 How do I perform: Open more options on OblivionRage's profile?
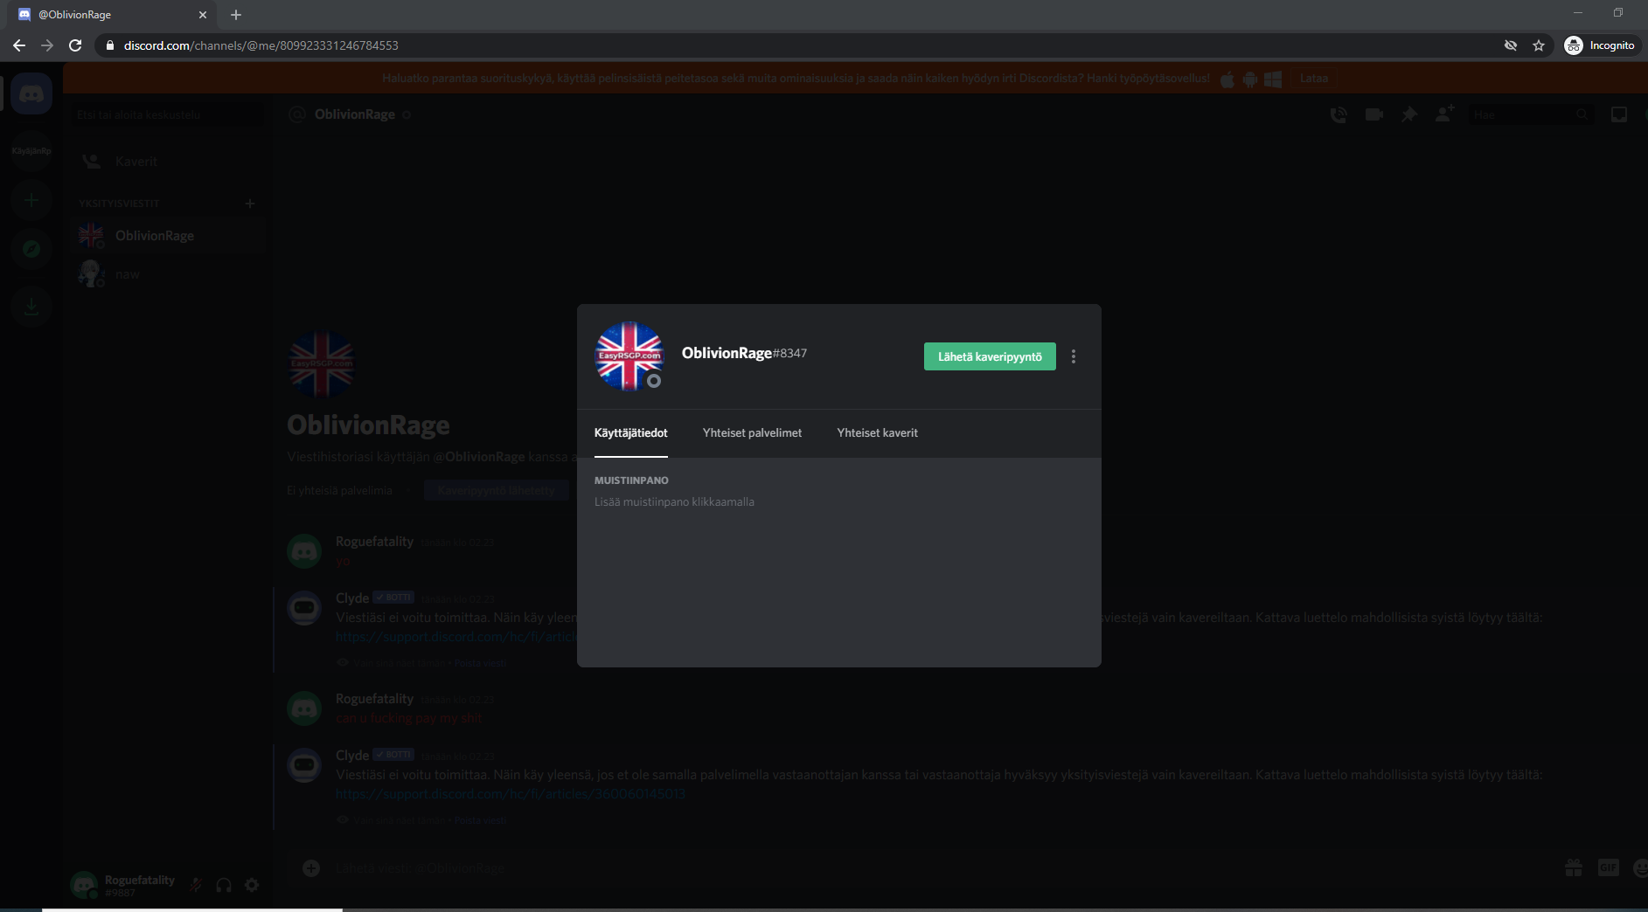click(x=1074, y=356)
